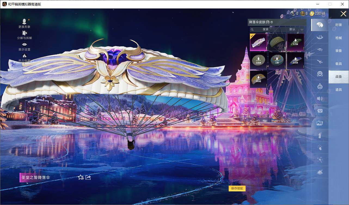Open 热力档案 flame icon

(25, 56)
